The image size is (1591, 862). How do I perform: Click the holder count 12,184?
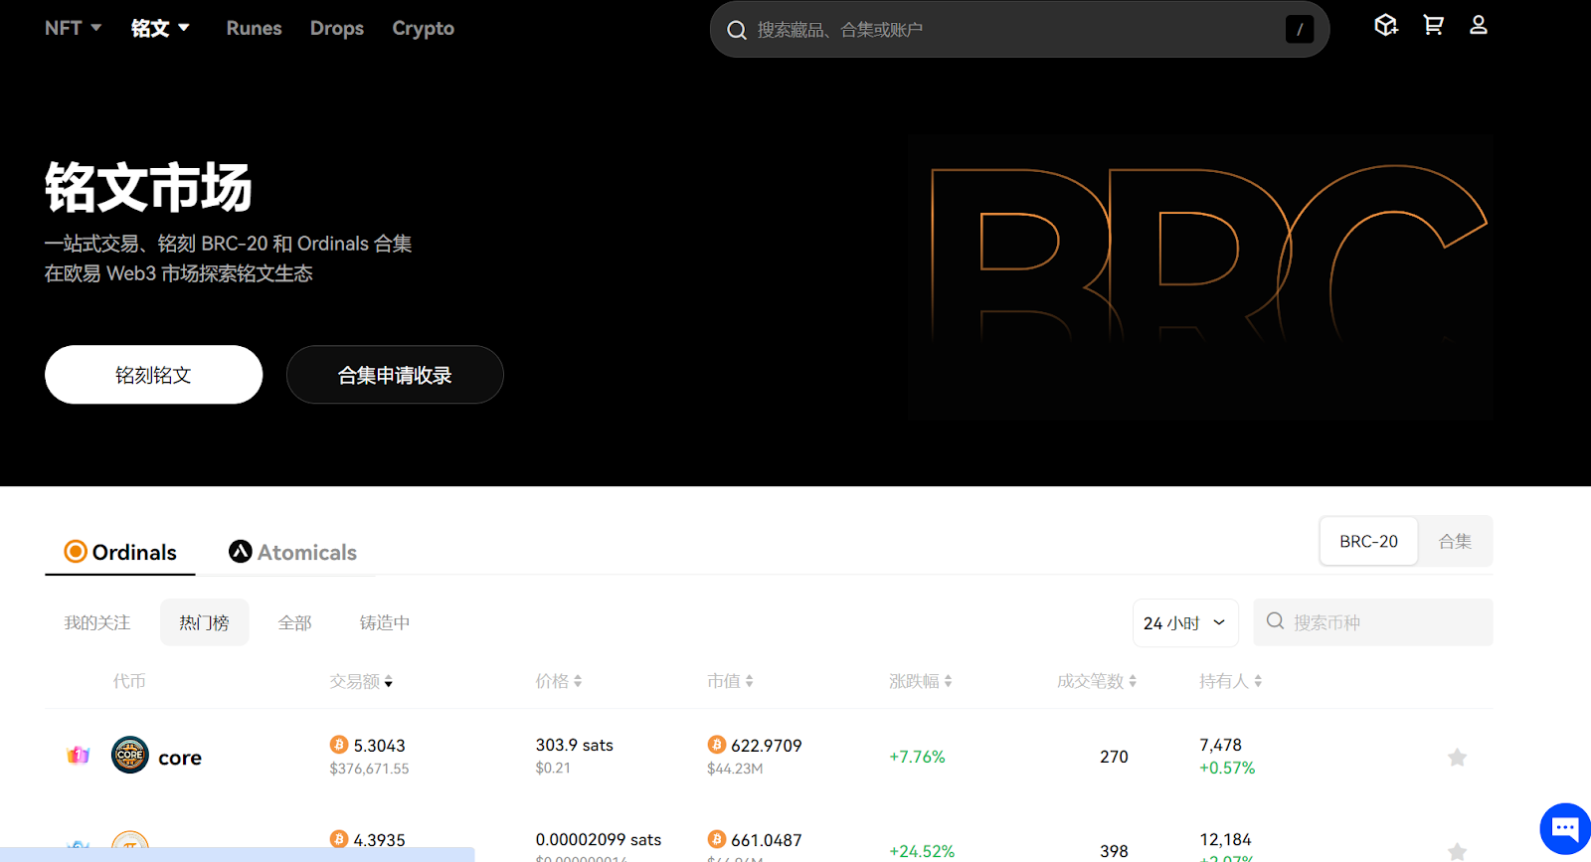coord(1225,839)
